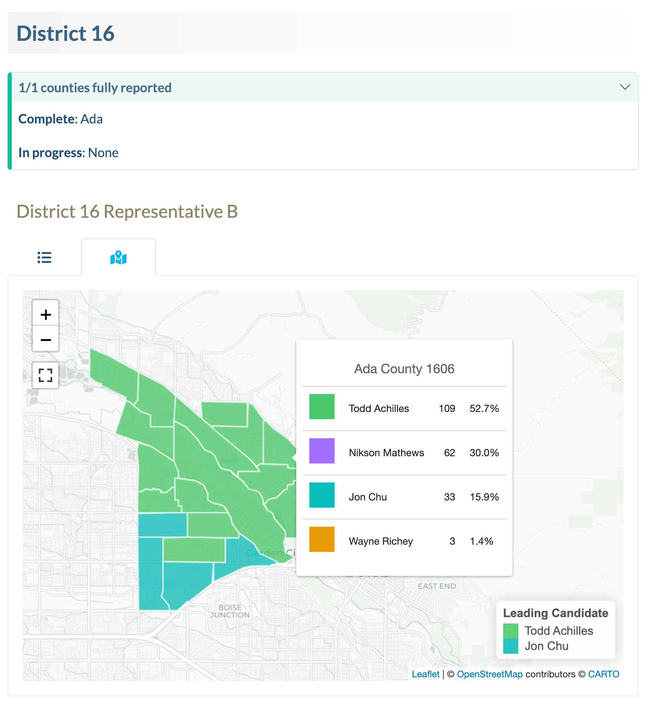Screen dimensions: 649x706
Task: Toggle fullscreen map view
Action: [x=46, y=375]
